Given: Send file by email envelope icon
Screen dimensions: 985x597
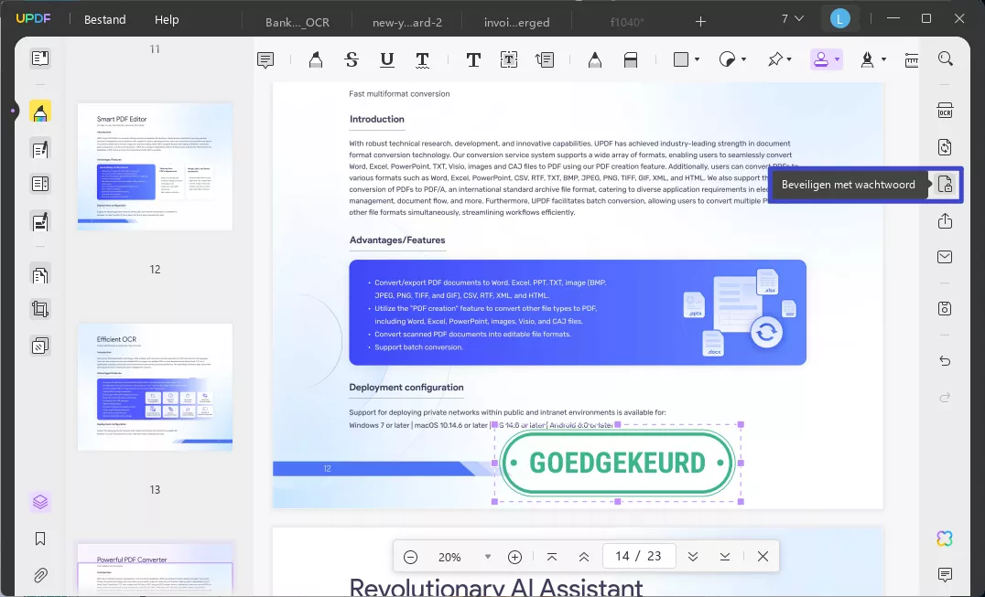Looking at the screenshot, I should coord(945,257).
